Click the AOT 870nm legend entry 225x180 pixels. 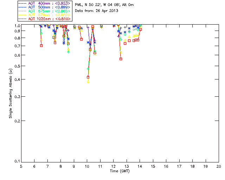point(45,15)
